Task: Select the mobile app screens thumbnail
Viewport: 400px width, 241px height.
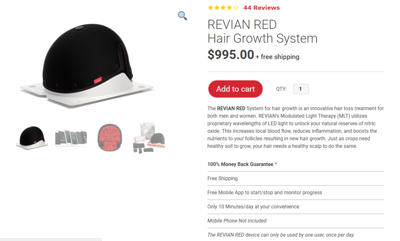Action: click(x=71, y=137)
